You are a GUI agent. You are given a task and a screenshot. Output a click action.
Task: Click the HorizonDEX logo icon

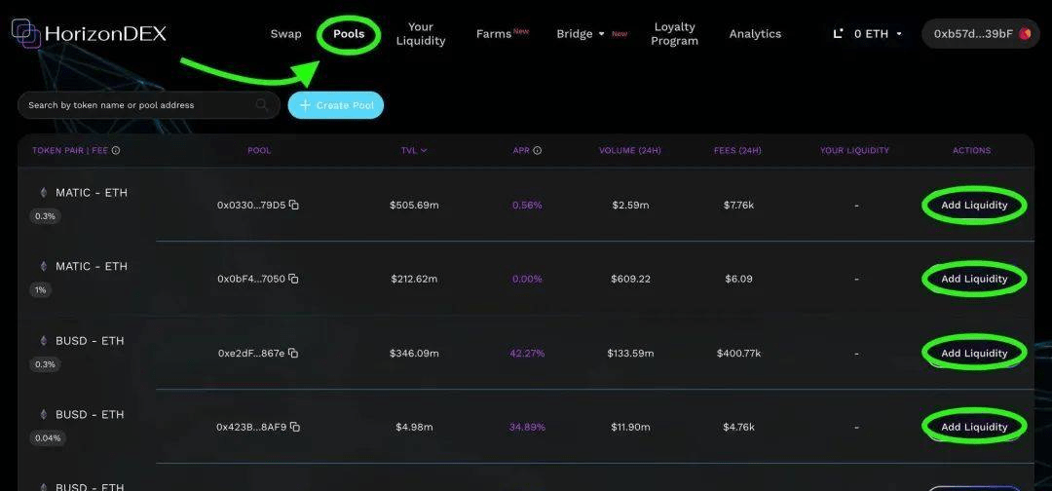[x=26, y=33]
